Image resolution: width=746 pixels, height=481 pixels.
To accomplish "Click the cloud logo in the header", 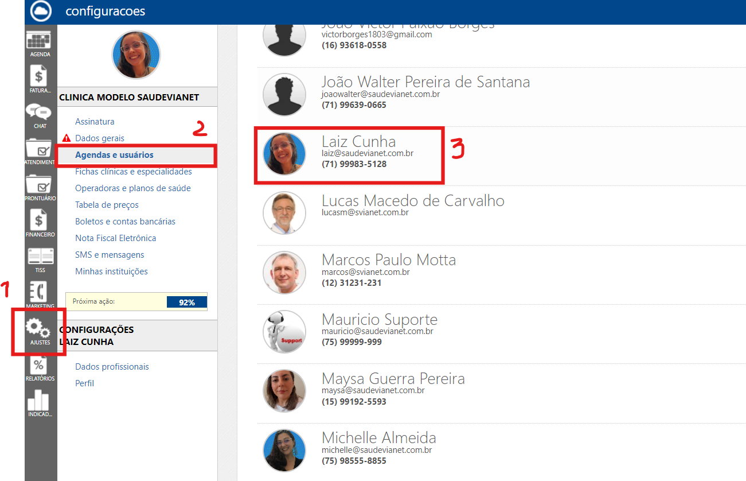I will click(41, 11).
